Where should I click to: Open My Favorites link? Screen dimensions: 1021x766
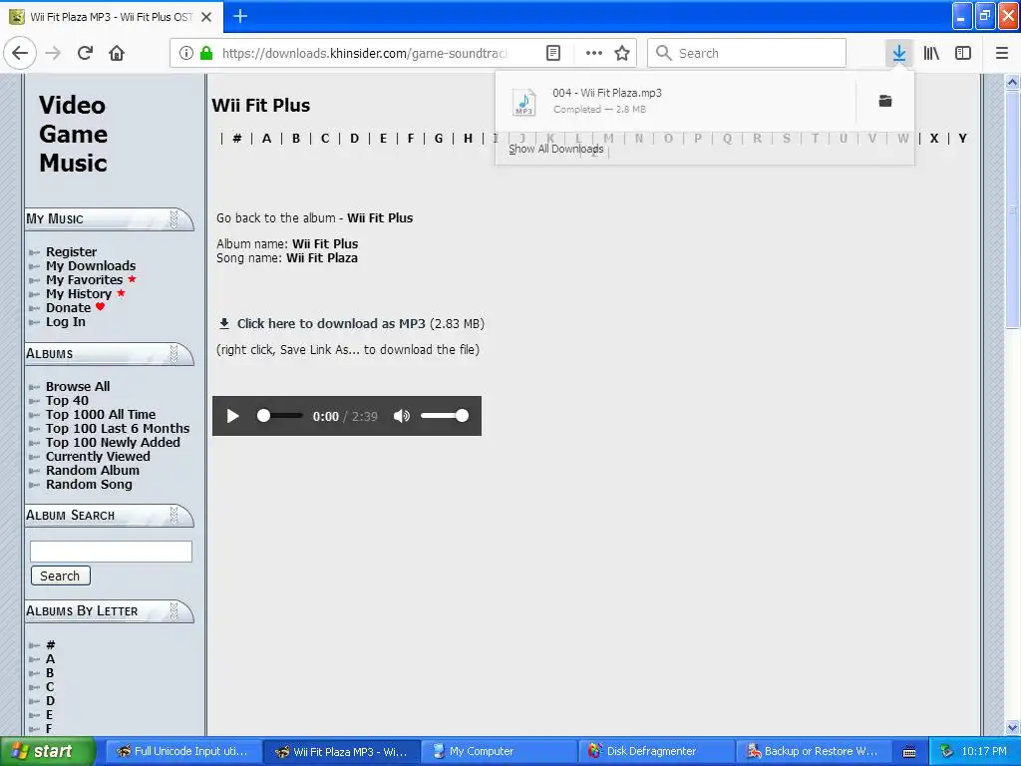[84, 280]
